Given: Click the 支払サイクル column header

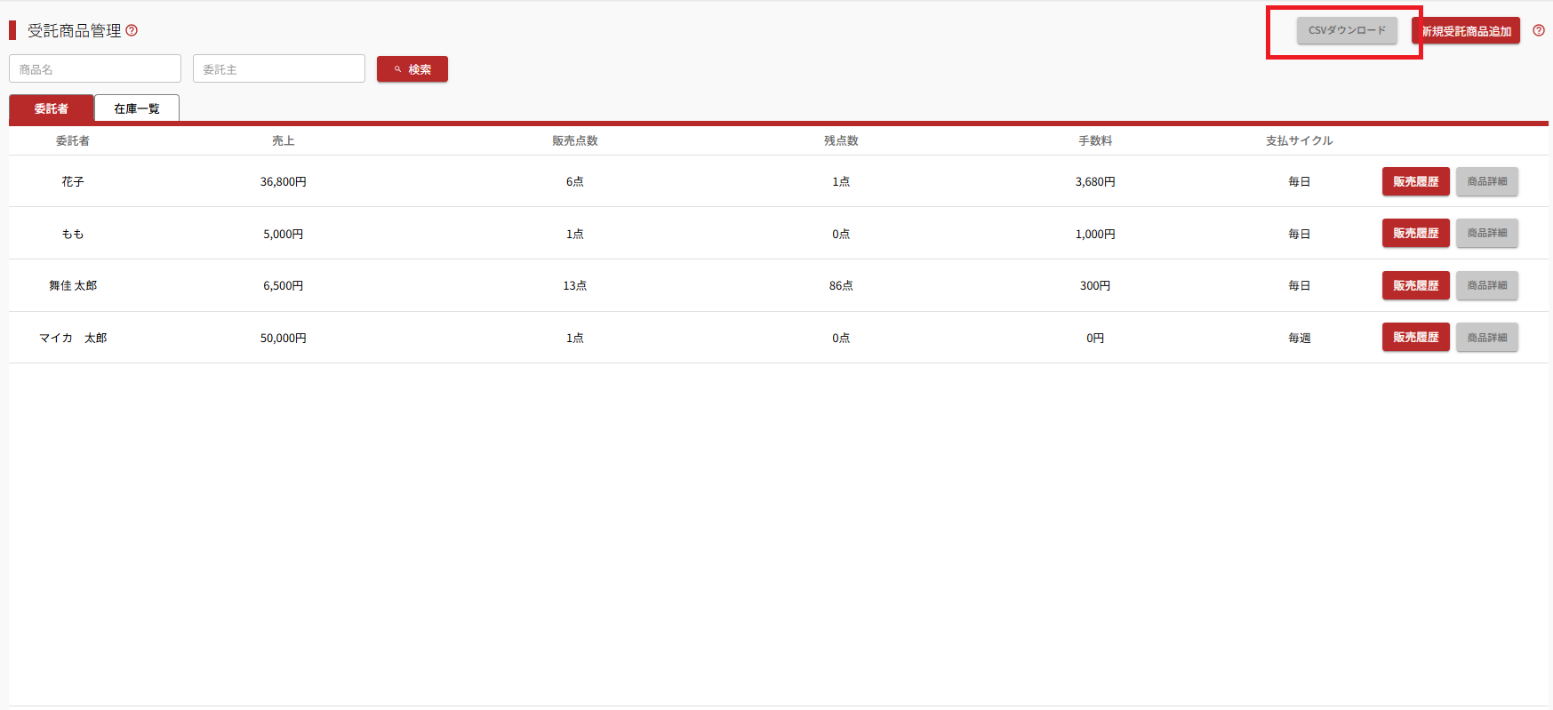Looking at the screenshot, I should click(x=1299, y=140).
